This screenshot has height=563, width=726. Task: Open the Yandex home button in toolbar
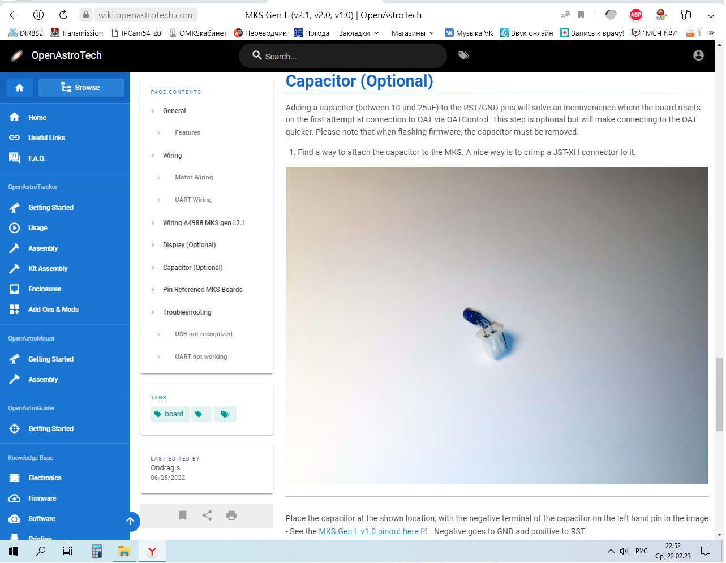pyautogui.click(x=38, y=15)
